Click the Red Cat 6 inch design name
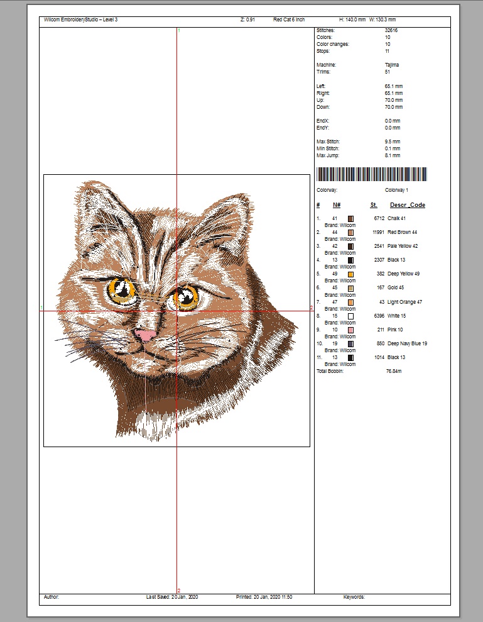The width and height of the screenshot is (483, 622). click(x=289, y=20)
